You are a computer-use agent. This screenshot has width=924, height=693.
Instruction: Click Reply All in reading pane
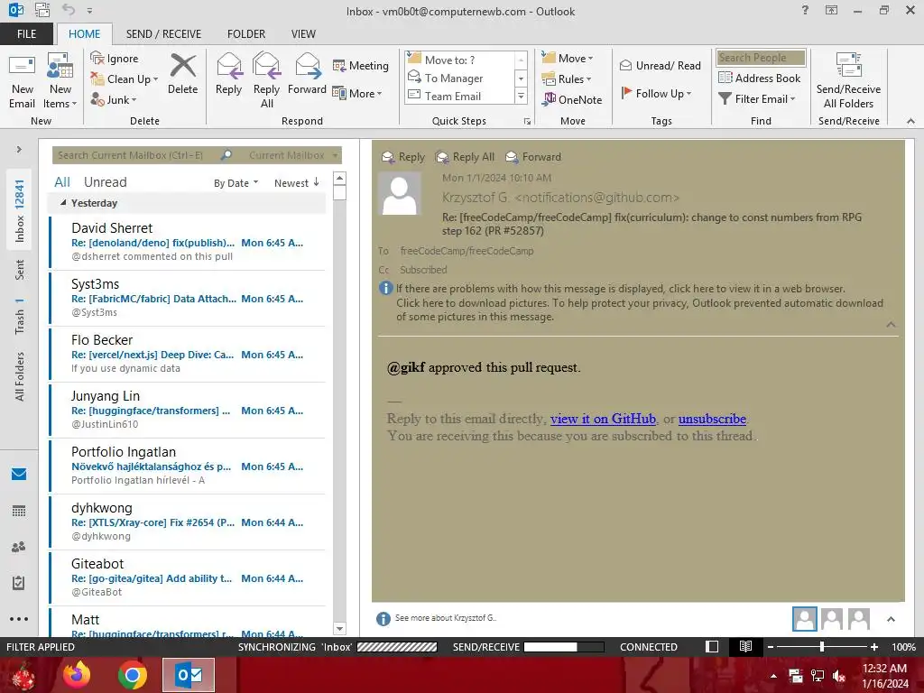coord(465,157)
